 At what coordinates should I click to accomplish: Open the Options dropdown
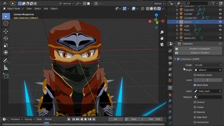159,3
